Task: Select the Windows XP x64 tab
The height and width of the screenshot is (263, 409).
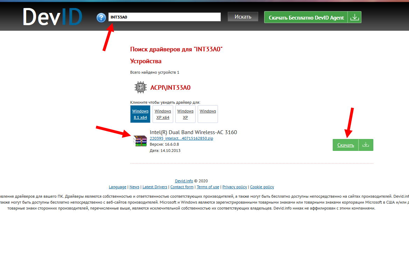Action: click(x=163, y=114)
